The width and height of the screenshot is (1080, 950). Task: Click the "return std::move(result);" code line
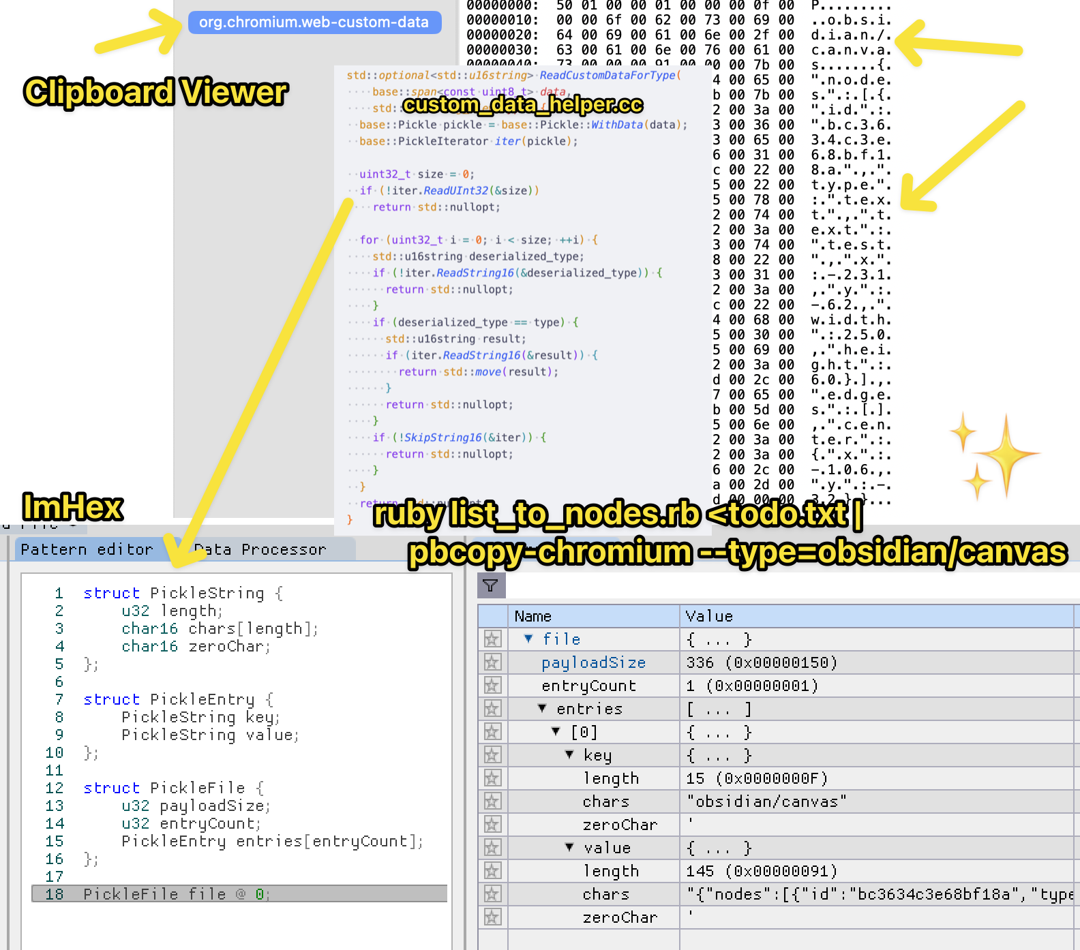click(x=479, y=372)
